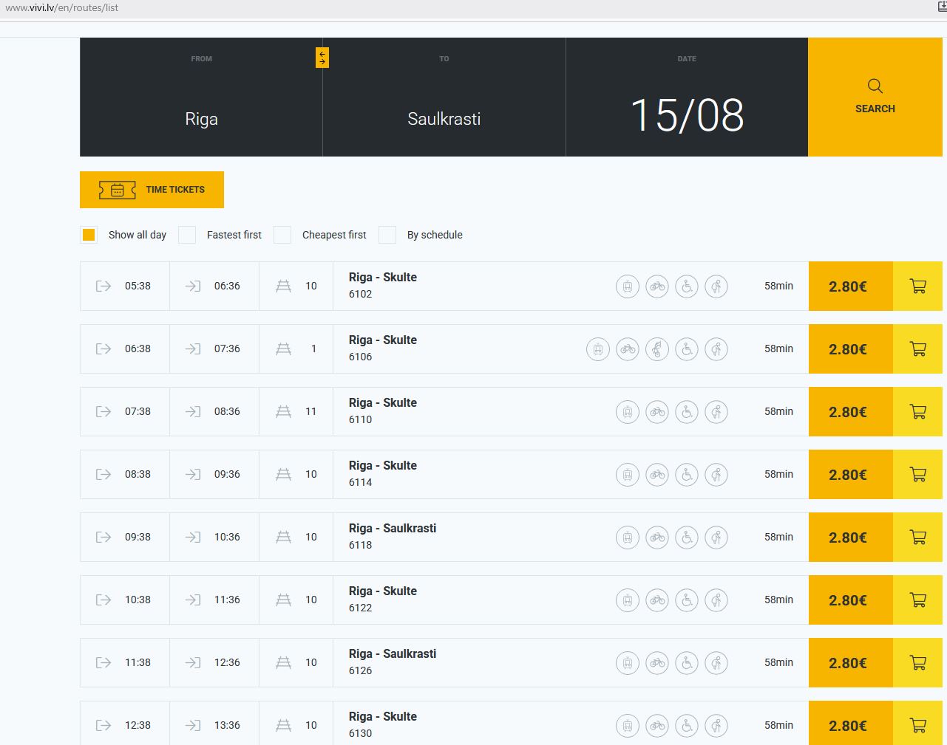Screen dimensions: 947x745
Task: Click the 58min duration on the 10:38 row
Action: [778, 600]
